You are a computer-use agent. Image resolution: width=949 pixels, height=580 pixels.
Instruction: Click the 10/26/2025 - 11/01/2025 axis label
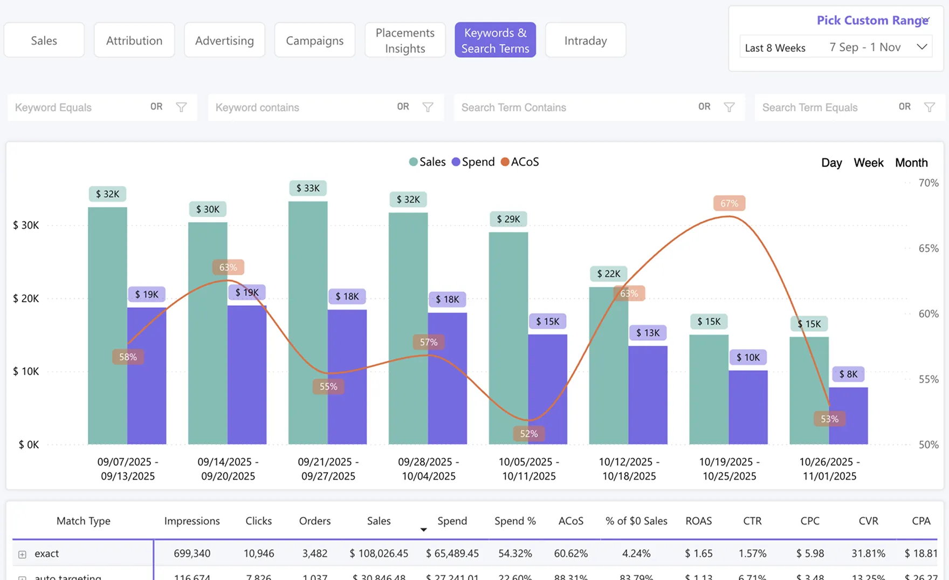pyautogui.click(x=829, y=469)
